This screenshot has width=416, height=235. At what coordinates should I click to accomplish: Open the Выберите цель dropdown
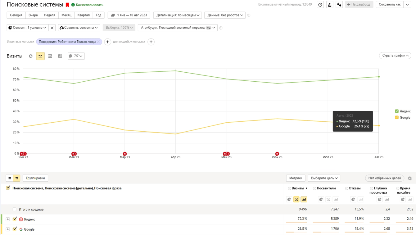(x=324, y=178)
